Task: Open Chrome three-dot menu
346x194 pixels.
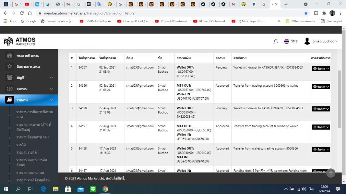Action: pos(341,13)
